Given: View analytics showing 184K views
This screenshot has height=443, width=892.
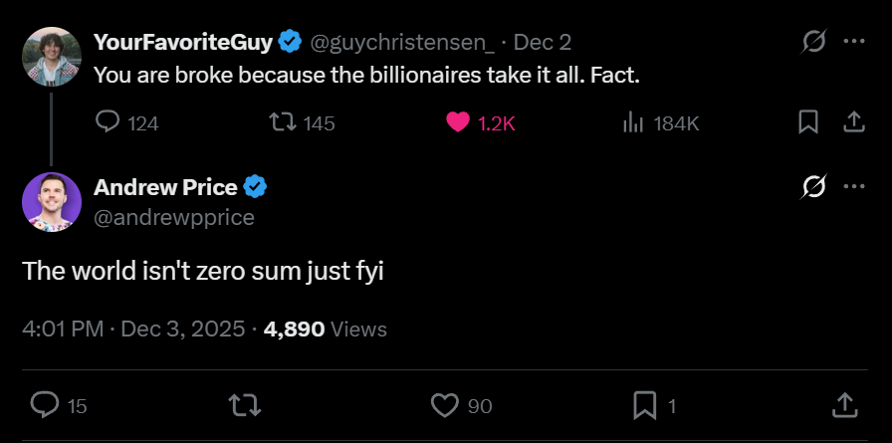Looking at the screenshot, I should 632,122.
